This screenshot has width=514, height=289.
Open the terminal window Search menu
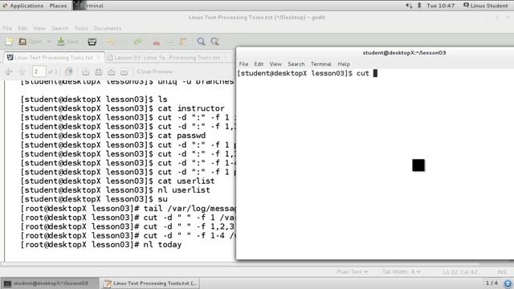pos(296,64)
